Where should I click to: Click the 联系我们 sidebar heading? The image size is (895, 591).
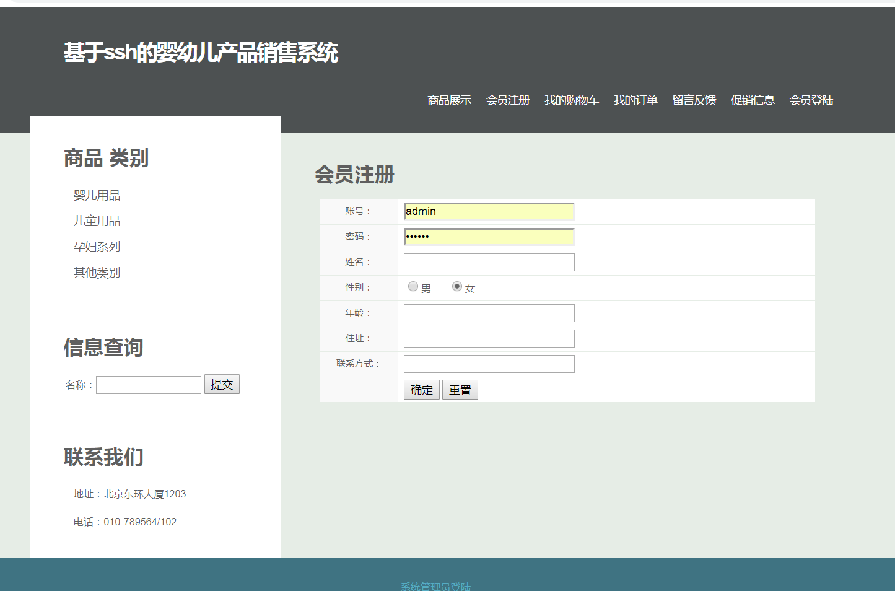coord(103,458)
